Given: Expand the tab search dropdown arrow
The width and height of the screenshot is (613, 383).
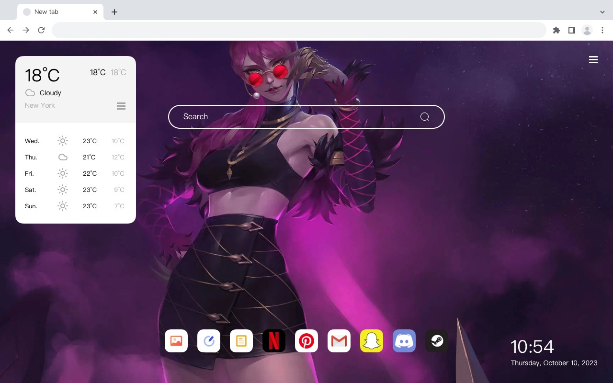Looking at the screenshot, I should pyautogui.click(x=602, y=12).
